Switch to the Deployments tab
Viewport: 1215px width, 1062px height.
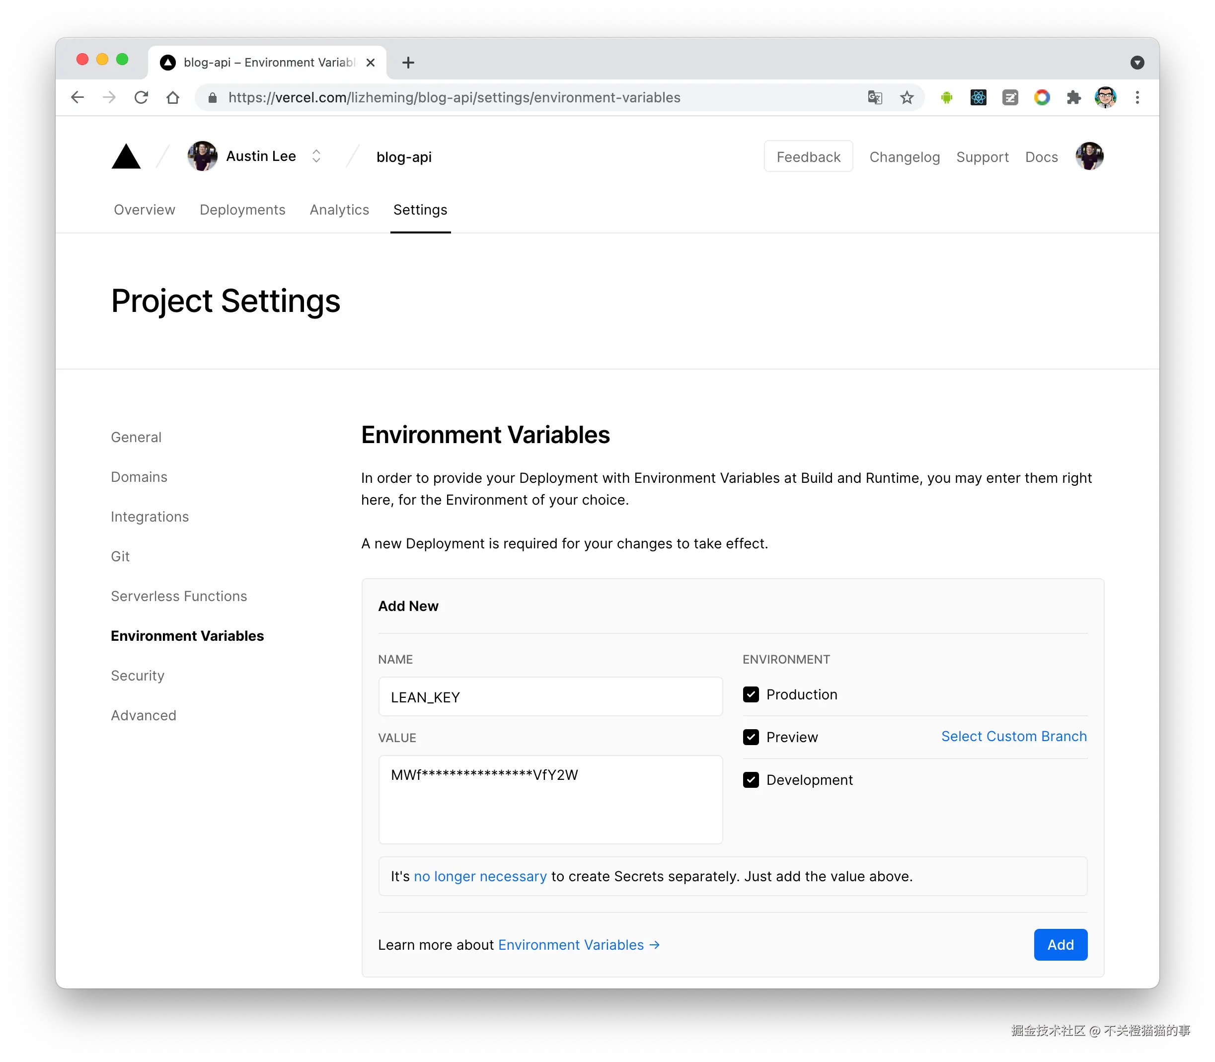click(242, 210)
